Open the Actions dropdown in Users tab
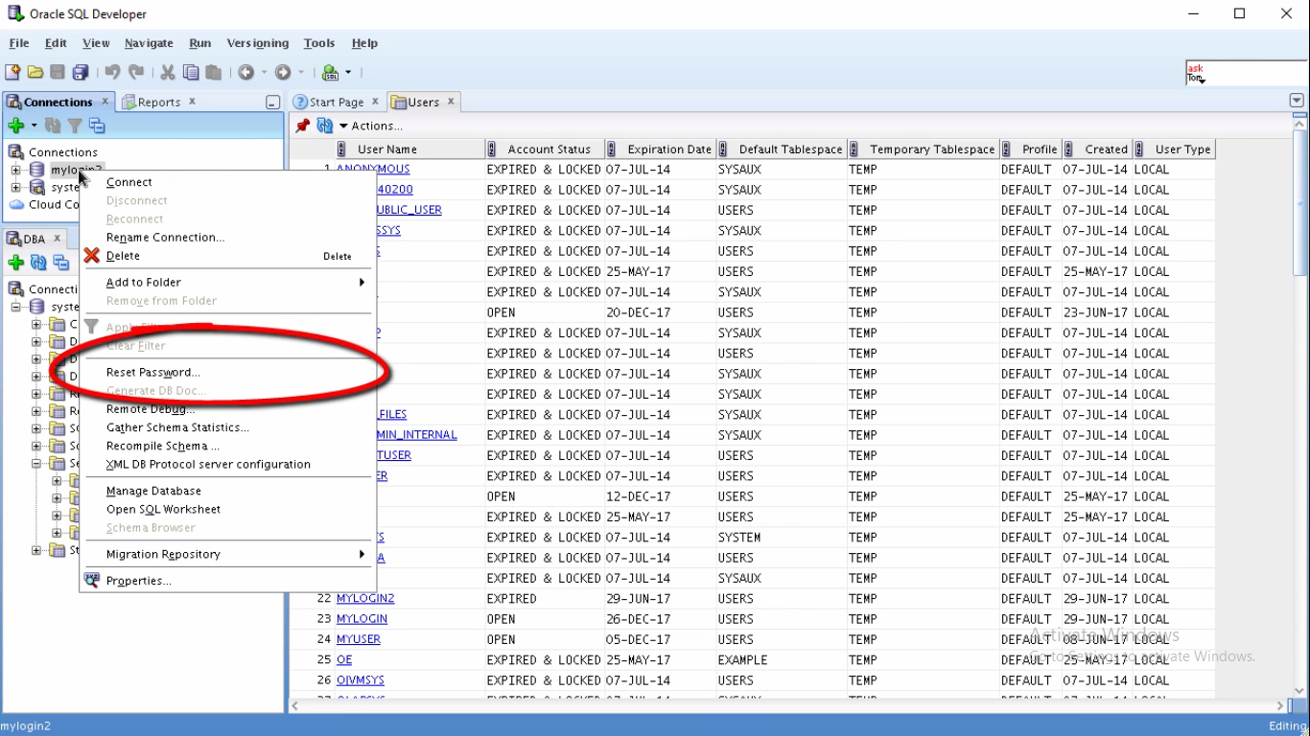This screenshot has width=1310, height=736. click(370, 126)
